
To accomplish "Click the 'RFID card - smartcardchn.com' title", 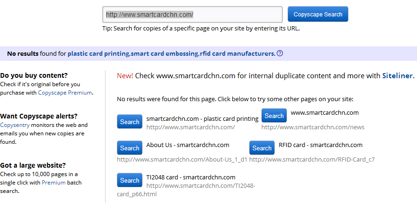I will (x=320, y=145).
